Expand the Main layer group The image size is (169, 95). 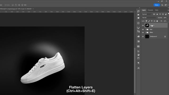coord(145,29)
